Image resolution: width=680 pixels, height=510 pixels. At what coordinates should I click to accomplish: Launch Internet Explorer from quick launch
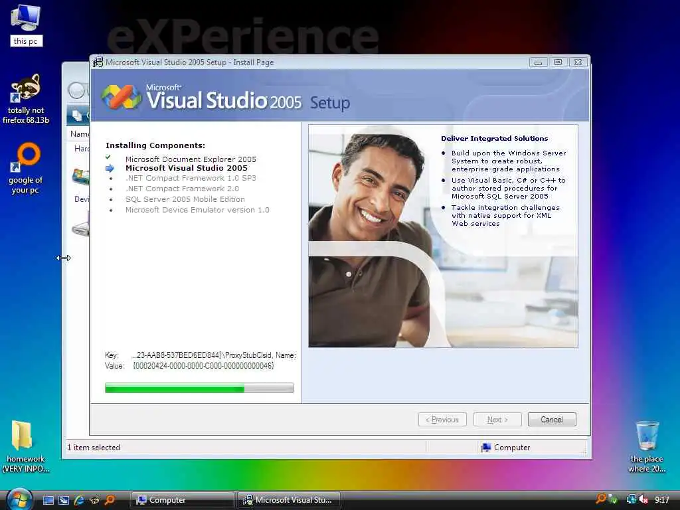point(79,500)
